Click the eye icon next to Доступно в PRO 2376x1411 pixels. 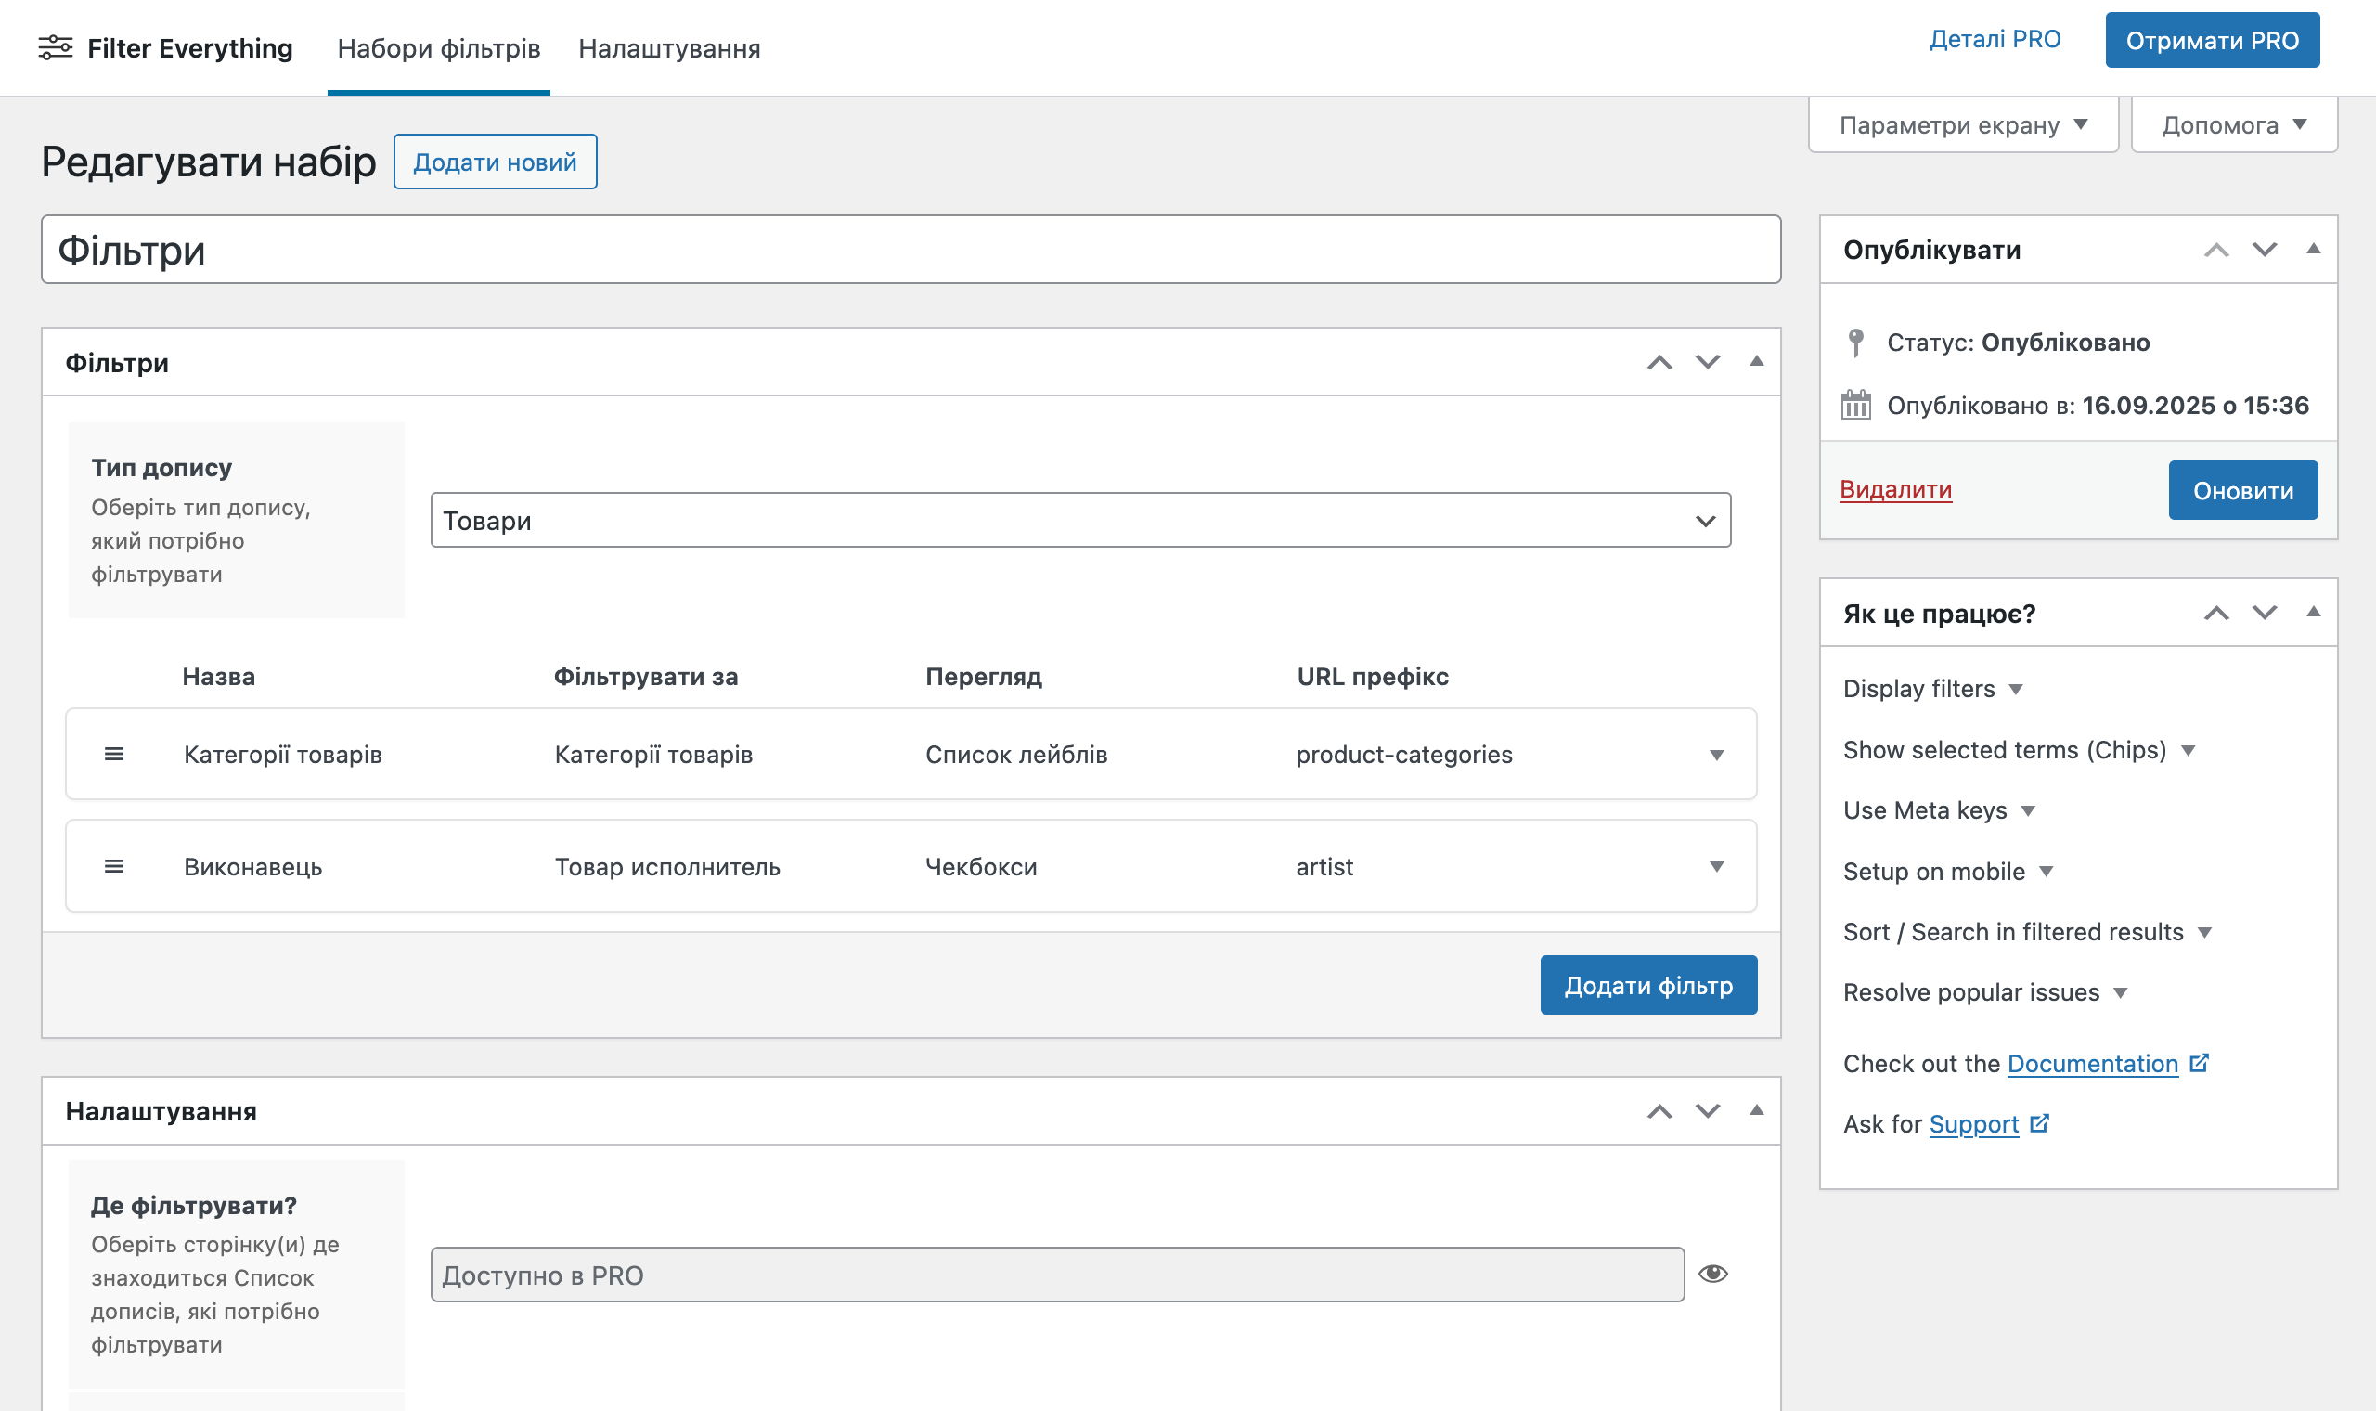tap(1712, 1273)
